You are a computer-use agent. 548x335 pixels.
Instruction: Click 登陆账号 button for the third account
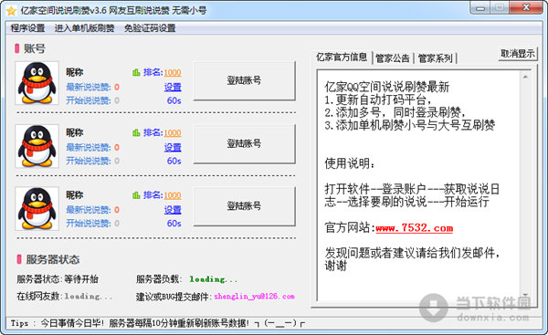point(244,206)
